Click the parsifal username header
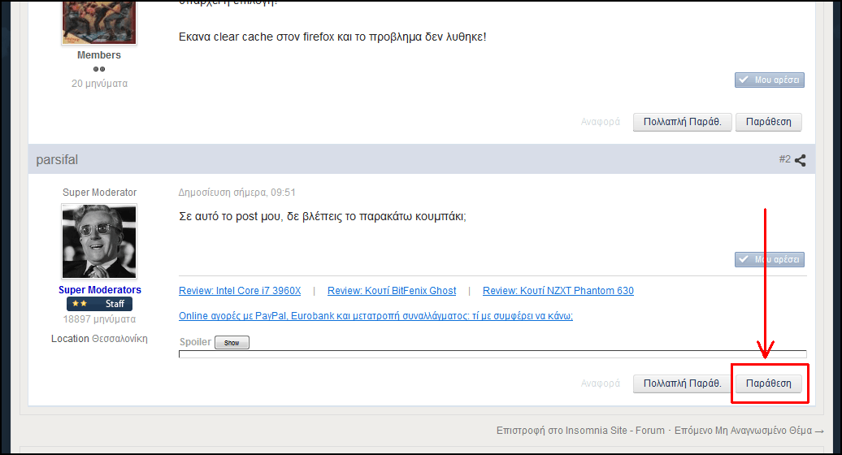The image size is (842, 455). tap(57, 160)
